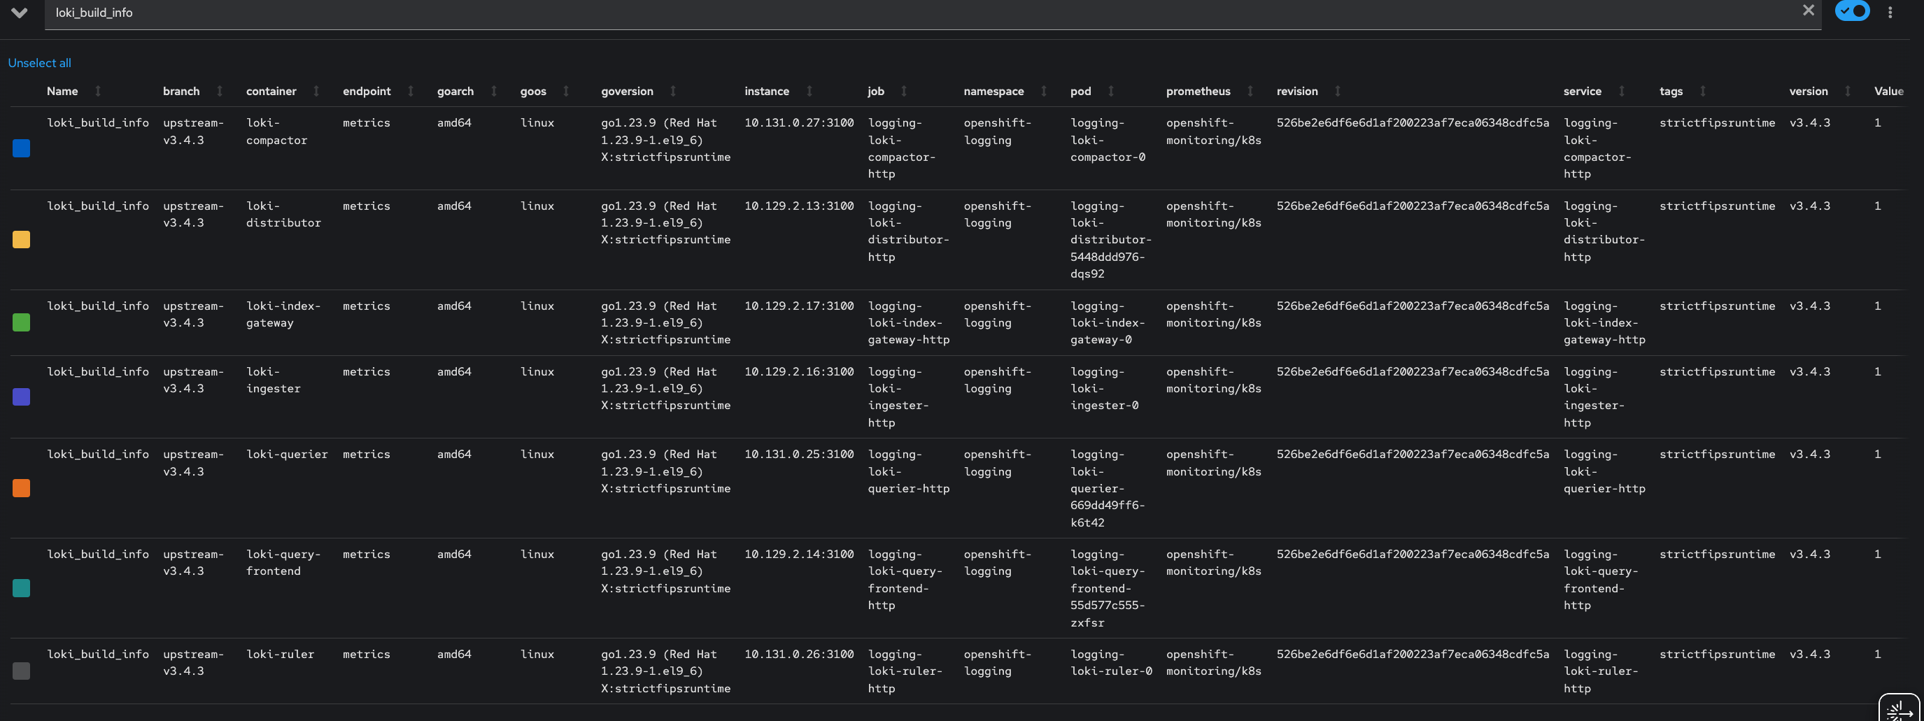Sort by pod using its sort icon
The width and height of the screenshot is (1924, 721).
1110,91
